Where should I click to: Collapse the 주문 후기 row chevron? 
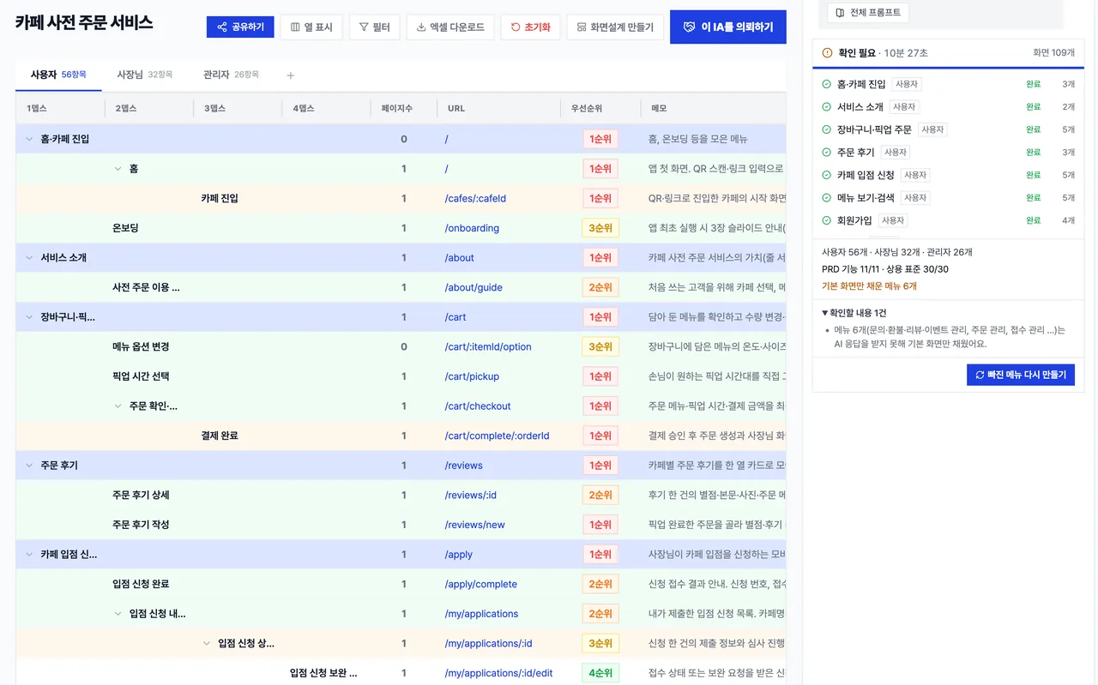point(29,466)
